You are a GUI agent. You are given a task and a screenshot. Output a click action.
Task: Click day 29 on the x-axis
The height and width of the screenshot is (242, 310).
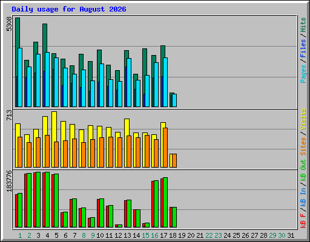tap(272, 235)
